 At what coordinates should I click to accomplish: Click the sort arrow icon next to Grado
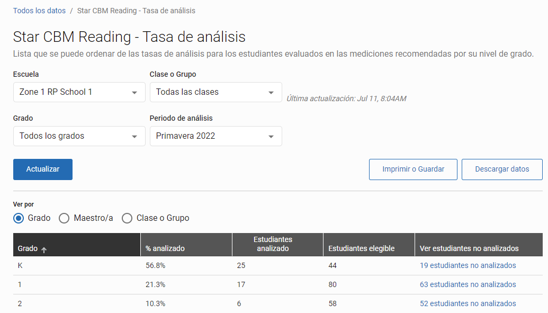coord(44,249)
